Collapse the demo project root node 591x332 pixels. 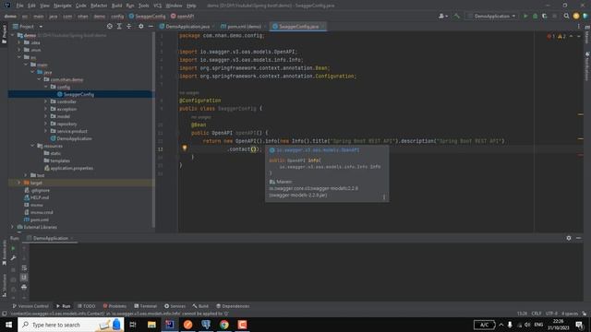click(12, 35)
